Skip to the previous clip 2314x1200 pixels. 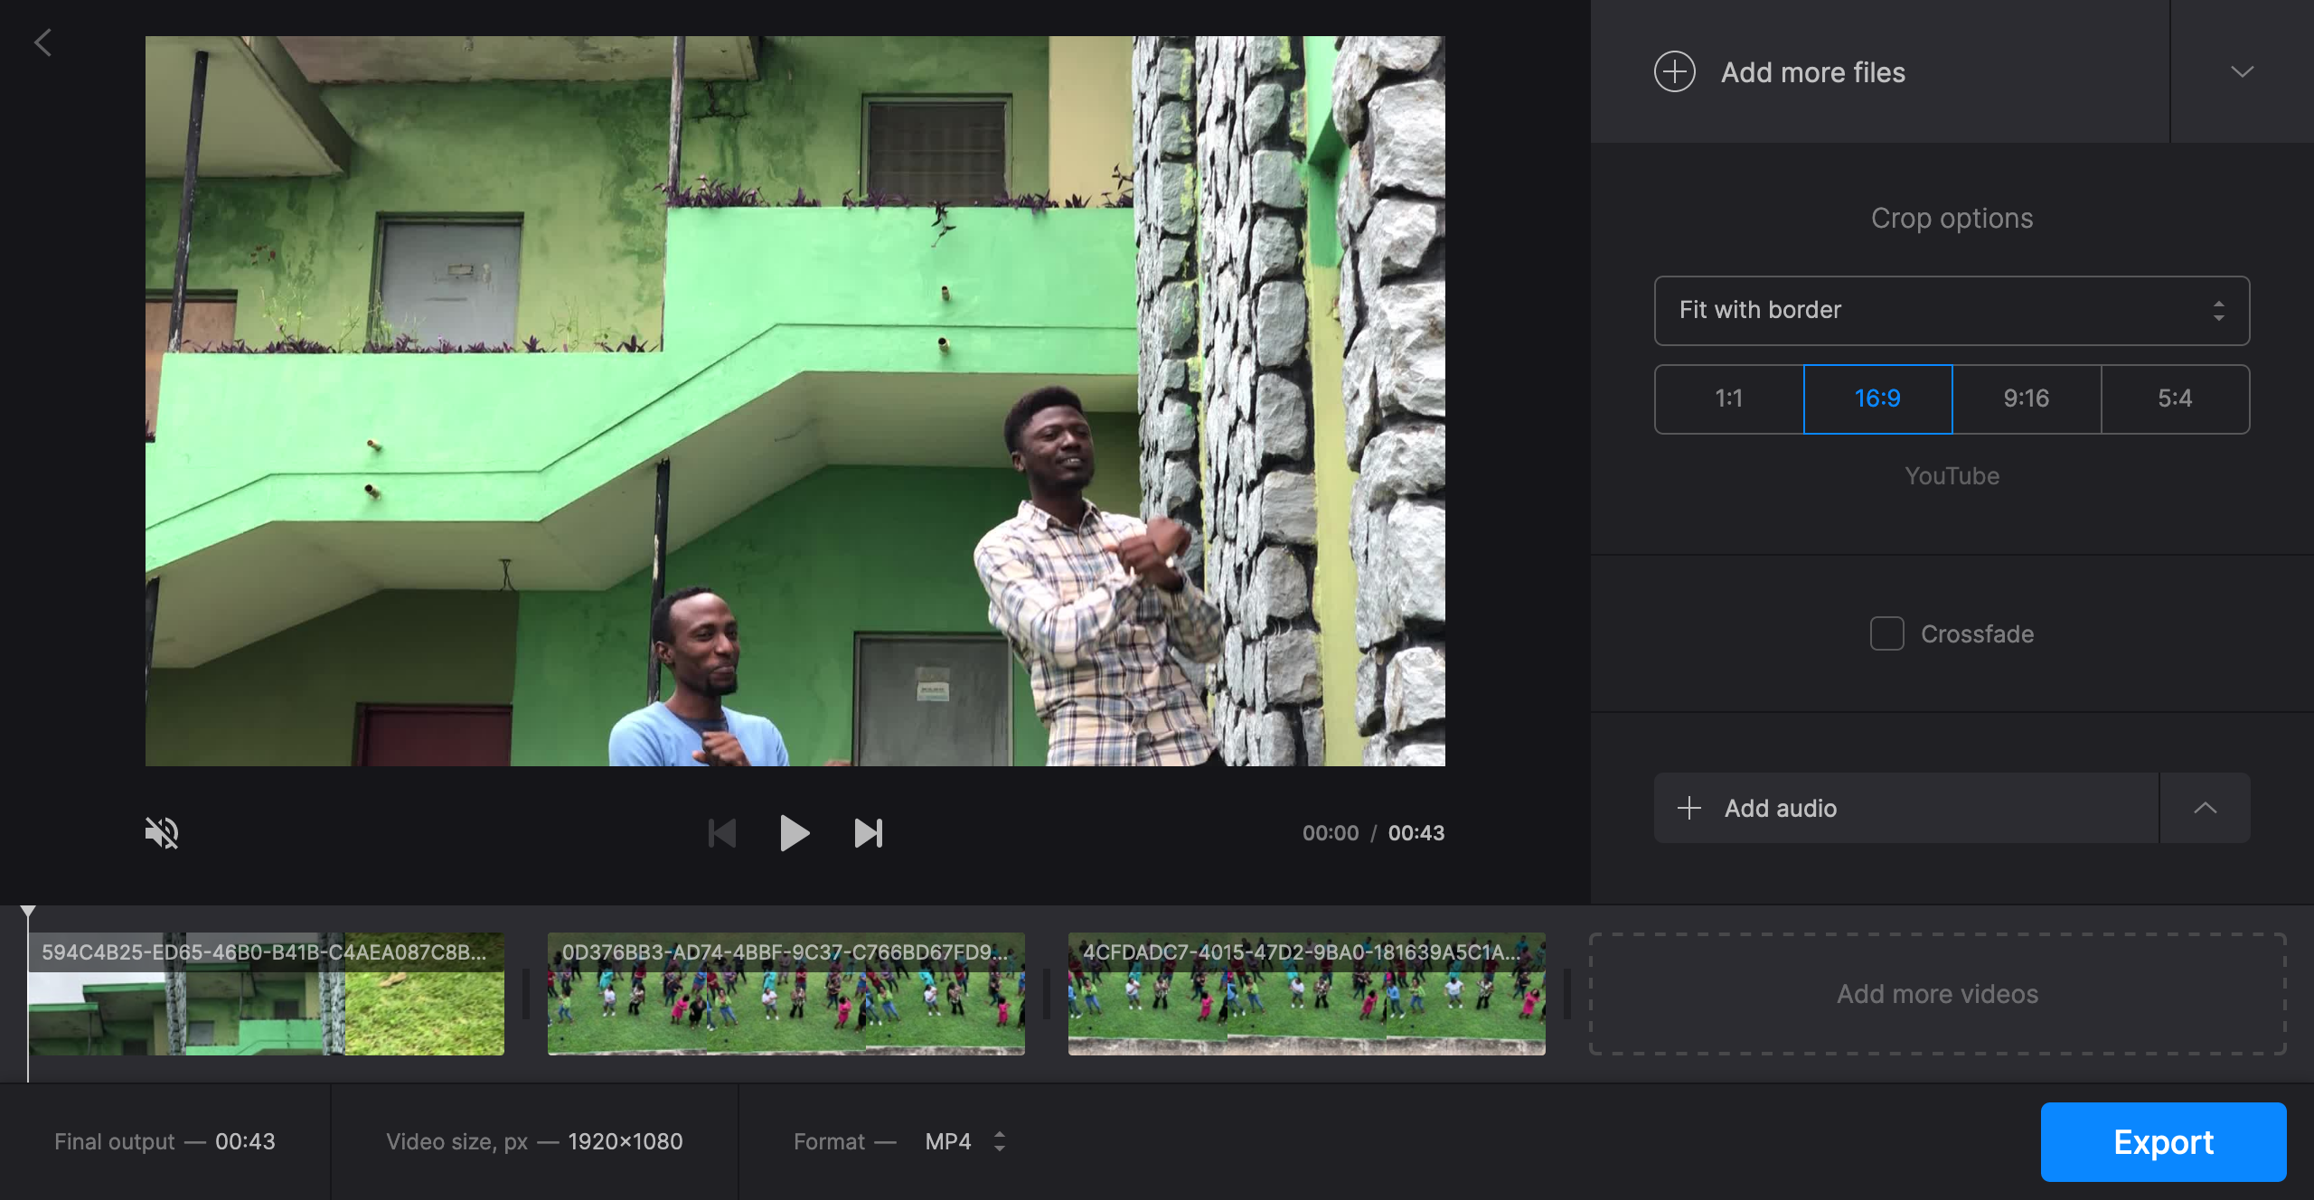click(x=722, y=833)
